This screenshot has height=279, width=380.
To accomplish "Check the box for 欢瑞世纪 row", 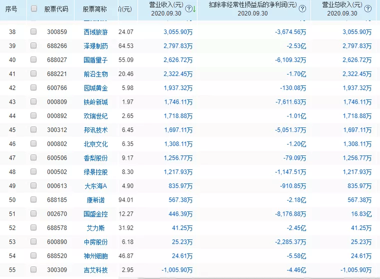I will point(33,115).
